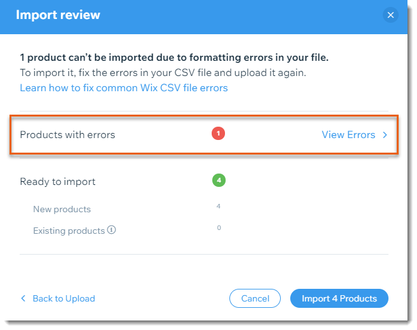Select the Products with errors label
This screenshot has height=330, width=417.
pyautogui.click(x=67, y=134)
